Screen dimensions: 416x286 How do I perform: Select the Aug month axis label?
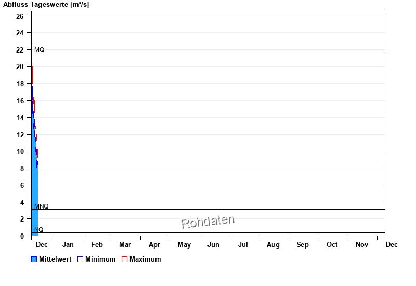273,244
